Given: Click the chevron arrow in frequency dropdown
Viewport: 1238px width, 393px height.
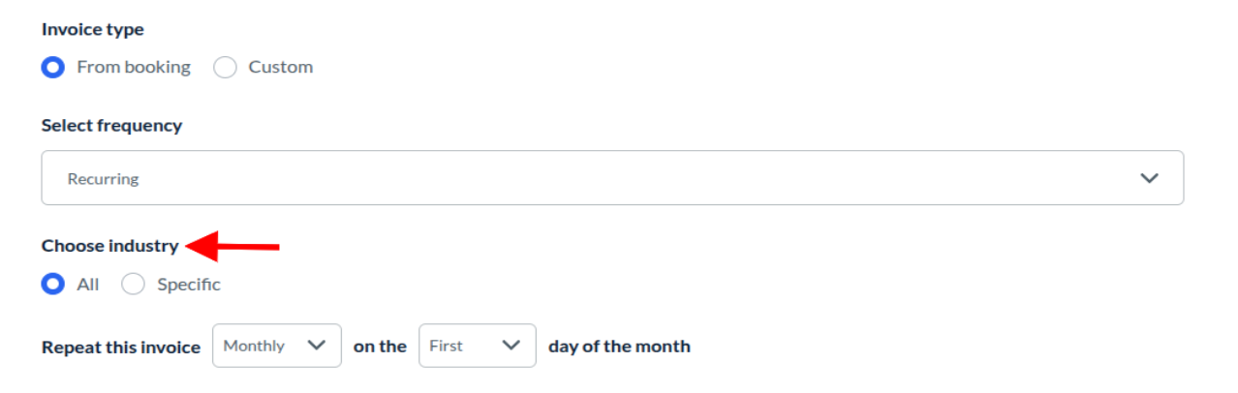Looking at the screenshot, I should (x=1149, y=178).
